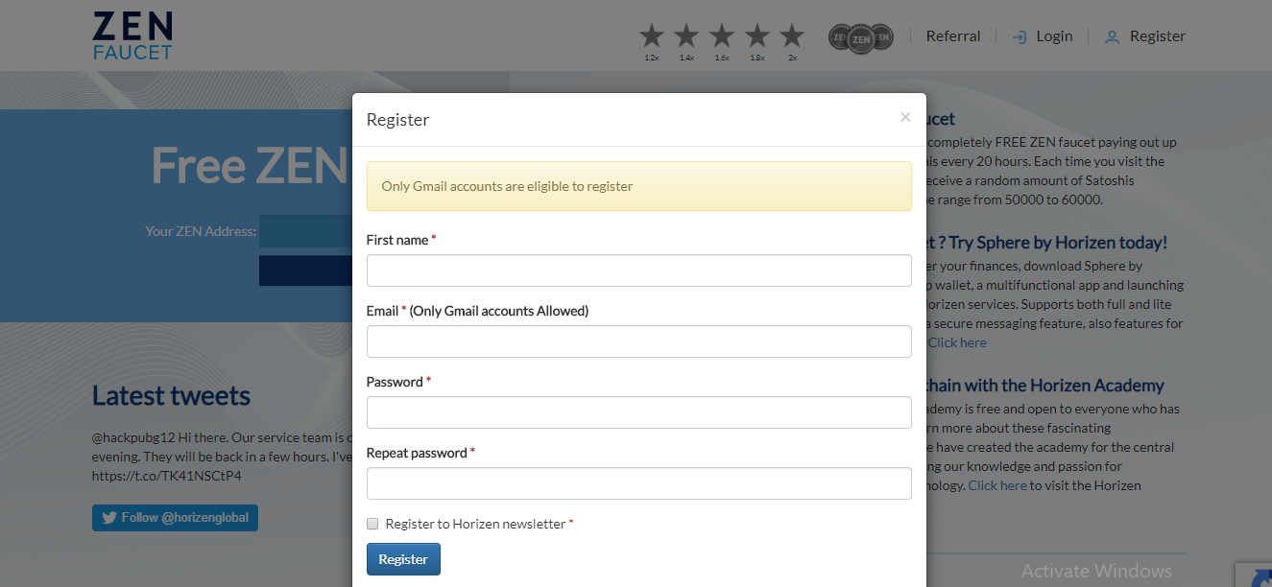This screenshot has height=587, width=1272.
Task: Select the 1.2x star rating icon
Action: coord(651,37)
